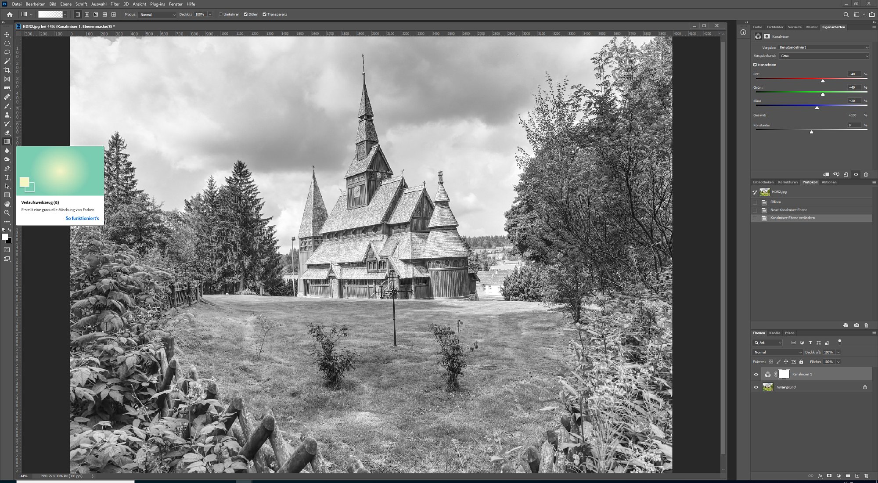Select the Hand tool
The height and width of the screenshot is (483, 878).
click(x=7, y=204)
